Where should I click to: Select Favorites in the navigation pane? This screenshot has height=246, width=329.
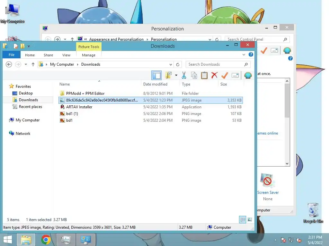23,86
